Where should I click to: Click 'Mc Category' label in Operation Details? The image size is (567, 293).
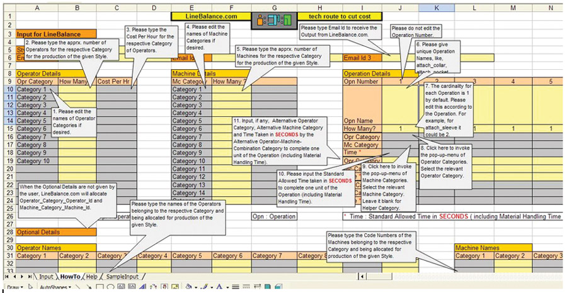coord(362,145)
